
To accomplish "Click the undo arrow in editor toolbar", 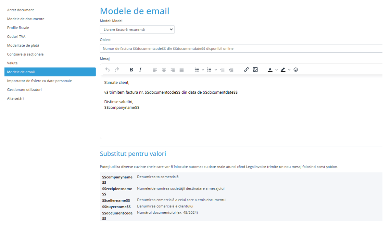I will (x=108, y=70).
